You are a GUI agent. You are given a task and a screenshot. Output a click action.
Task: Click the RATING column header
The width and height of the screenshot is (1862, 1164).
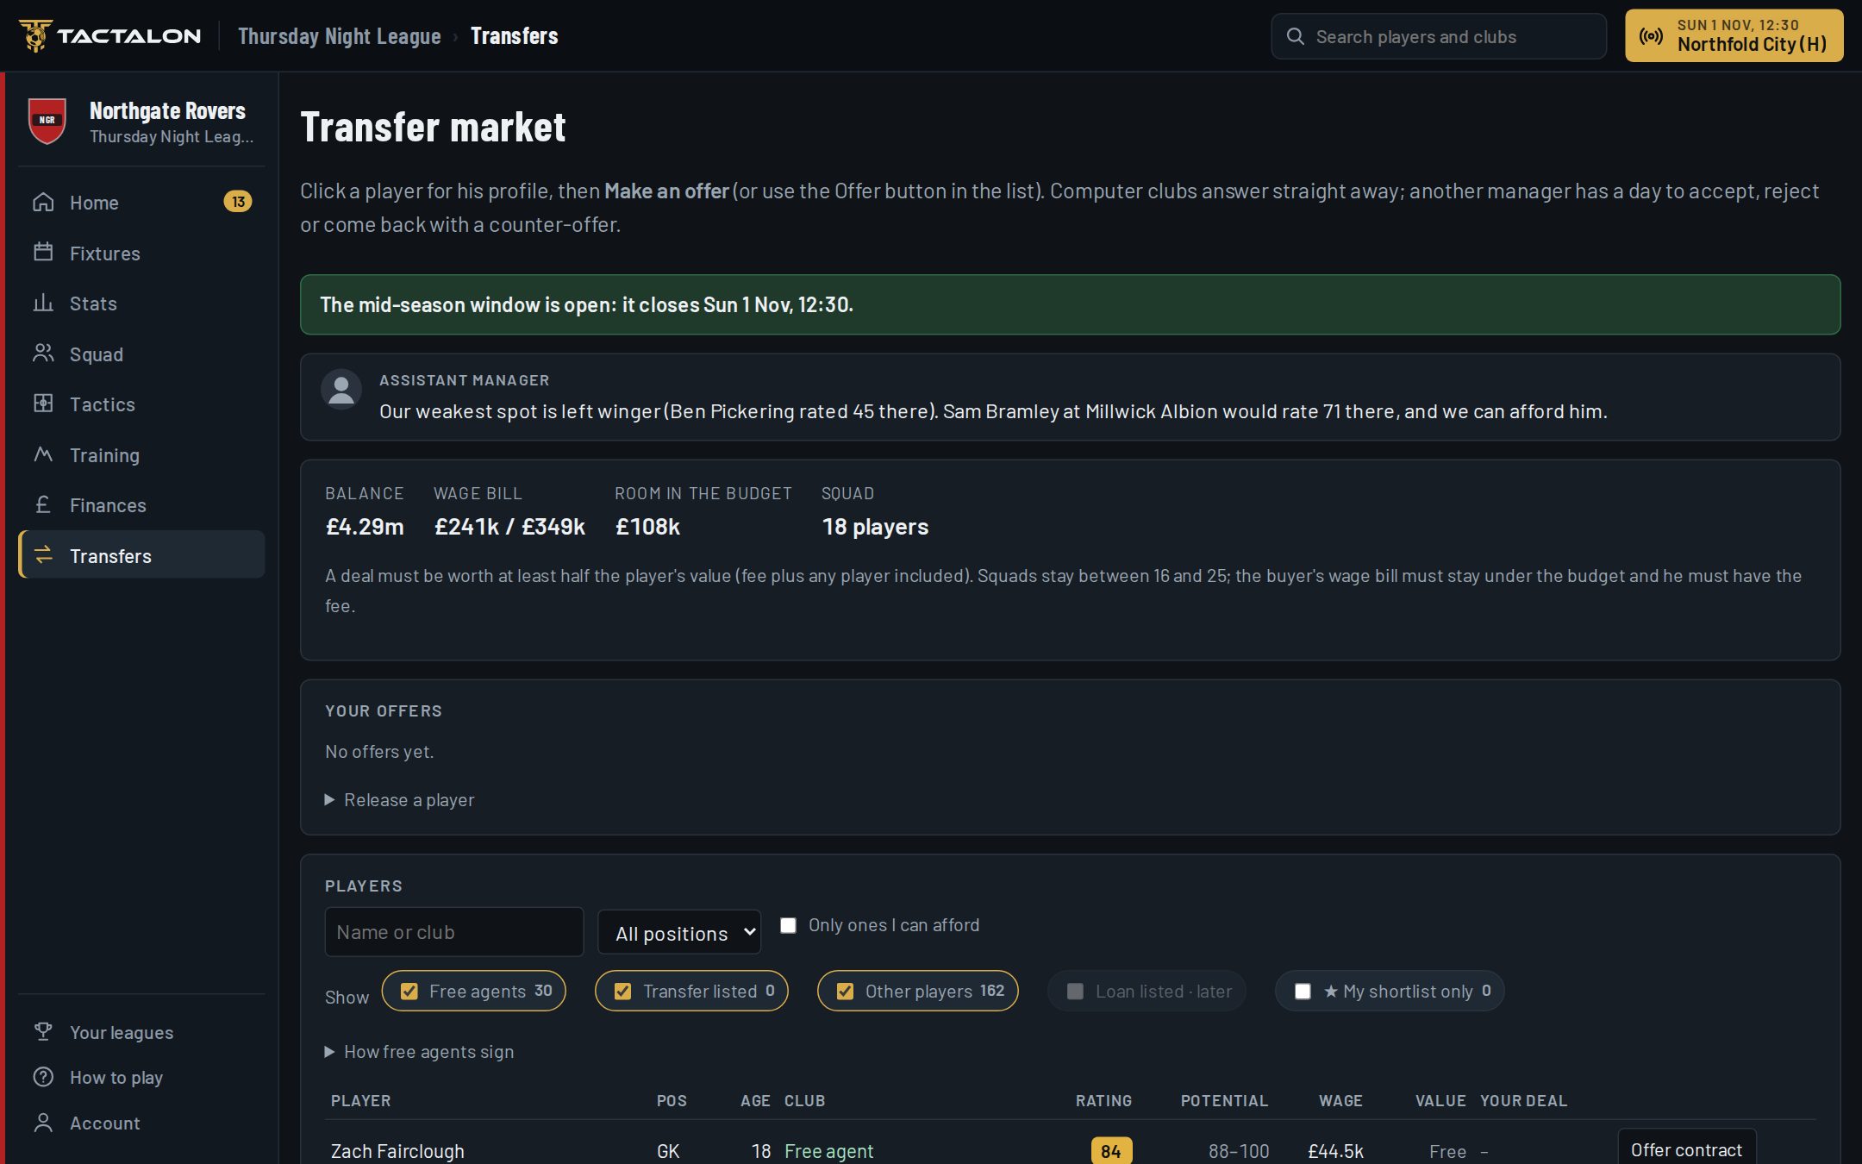point(1103,1101)
